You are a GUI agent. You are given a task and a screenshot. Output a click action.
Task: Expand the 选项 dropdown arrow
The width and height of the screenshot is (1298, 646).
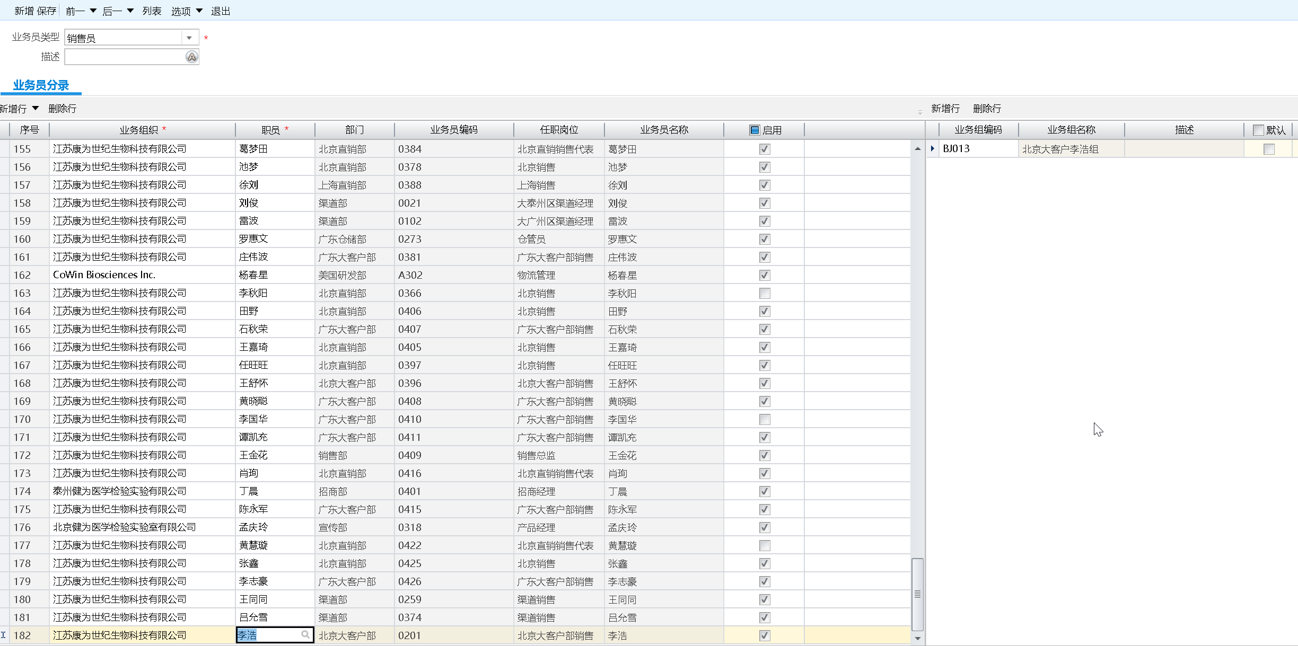click(x=199, y=11)
